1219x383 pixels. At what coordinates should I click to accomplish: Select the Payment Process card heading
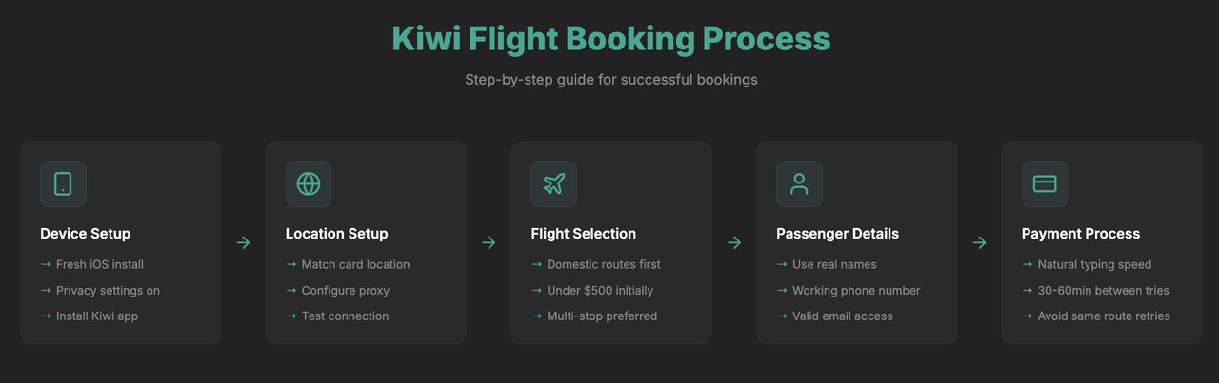(1080, 234)
